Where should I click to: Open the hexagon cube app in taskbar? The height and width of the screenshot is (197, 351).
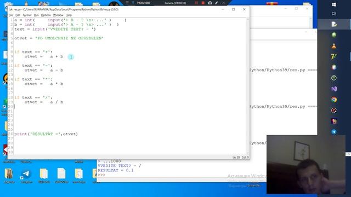pyautogui.click(x=334, y=67)
